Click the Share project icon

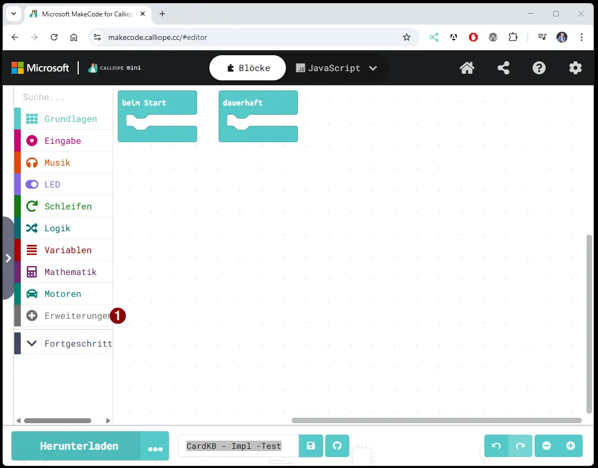[x=503, y=68]
